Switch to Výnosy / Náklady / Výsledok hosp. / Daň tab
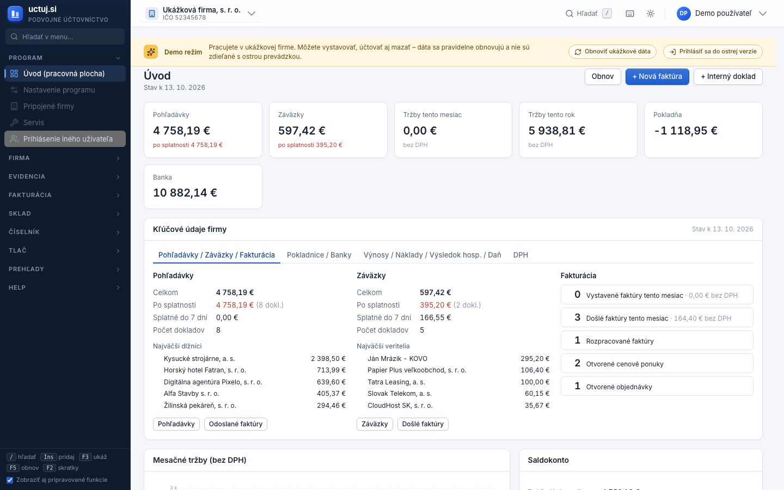This screenshot has width=784, height=490. (432, 255)
